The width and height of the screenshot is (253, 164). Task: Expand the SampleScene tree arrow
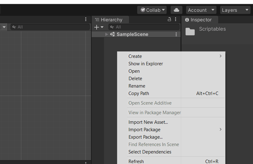point(106,34)
